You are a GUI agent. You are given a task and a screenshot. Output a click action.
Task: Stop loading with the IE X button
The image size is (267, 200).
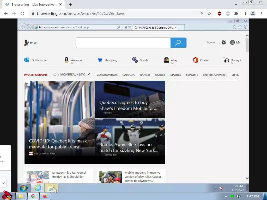coord(130,27)
